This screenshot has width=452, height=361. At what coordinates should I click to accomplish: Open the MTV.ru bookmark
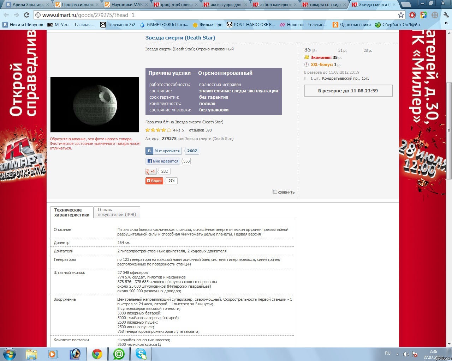click(x=71, y=25)
